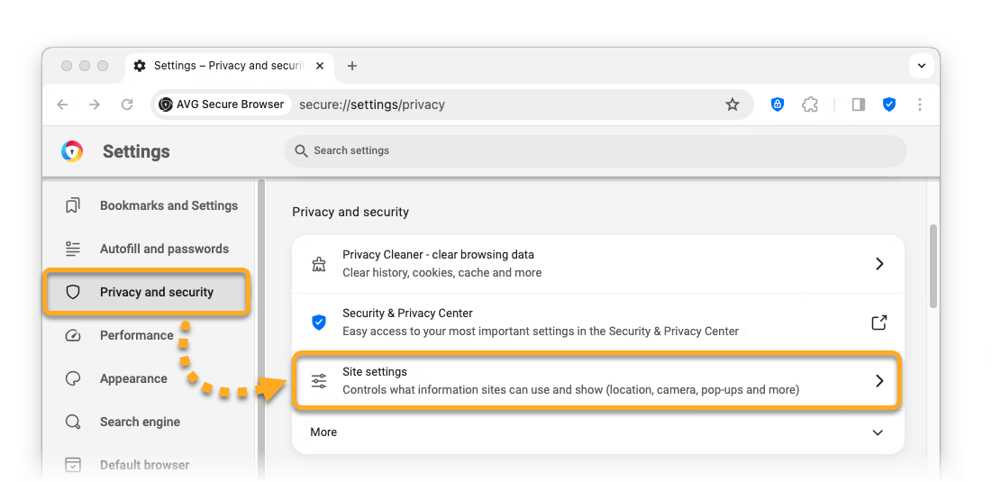The image size is (992, 482).
Task: Expand the More section chevron
Action: click(878, 432)
